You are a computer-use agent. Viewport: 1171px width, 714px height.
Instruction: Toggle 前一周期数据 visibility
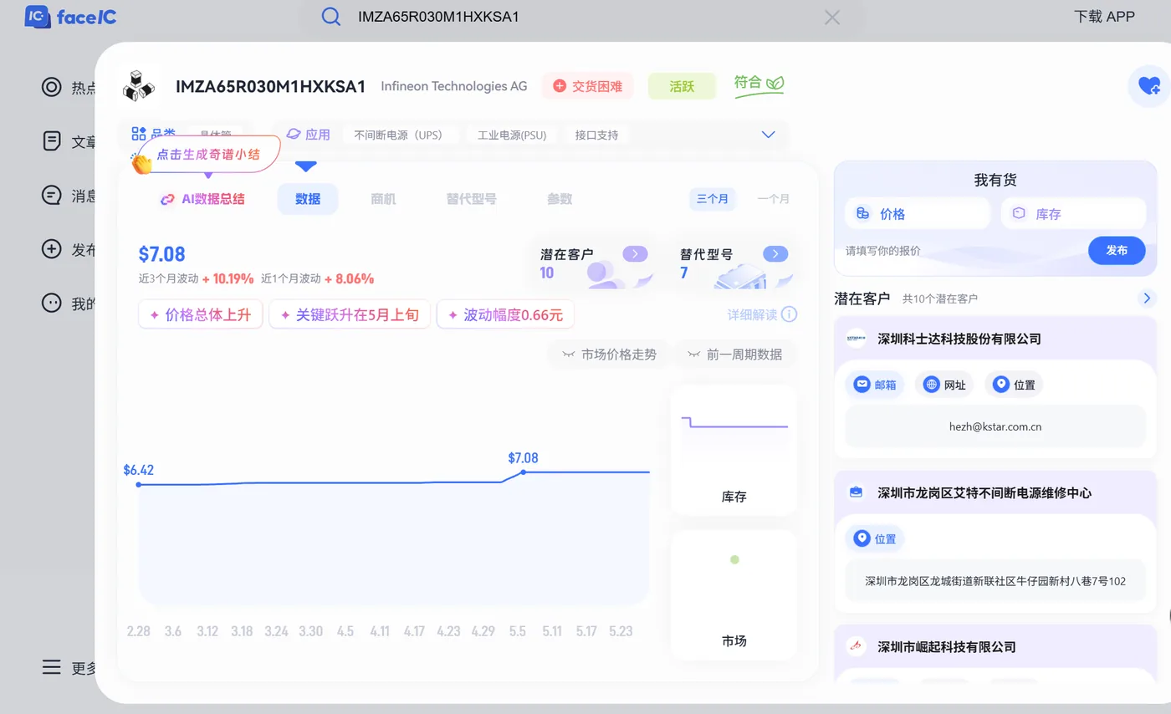(x=735, y=354)
